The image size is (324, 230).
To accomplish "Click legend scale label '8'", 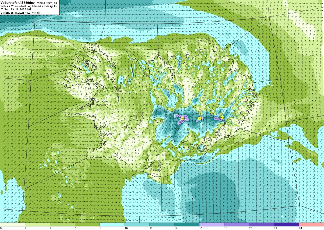I will pyautogui.click(x=100, y=228).
